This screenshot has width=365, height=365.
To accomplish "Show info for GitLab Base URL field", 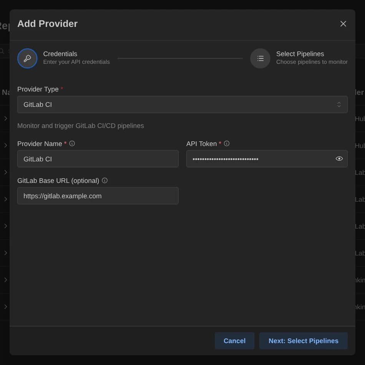I will (x=105, y=181).
